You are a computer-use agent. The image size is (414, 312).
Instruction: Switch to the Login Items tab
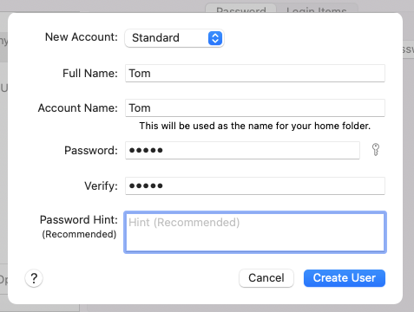317,9
